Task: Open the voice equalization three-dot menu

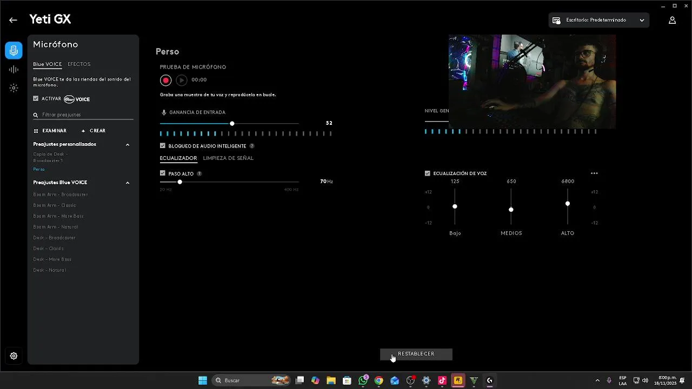Action: 594,173
